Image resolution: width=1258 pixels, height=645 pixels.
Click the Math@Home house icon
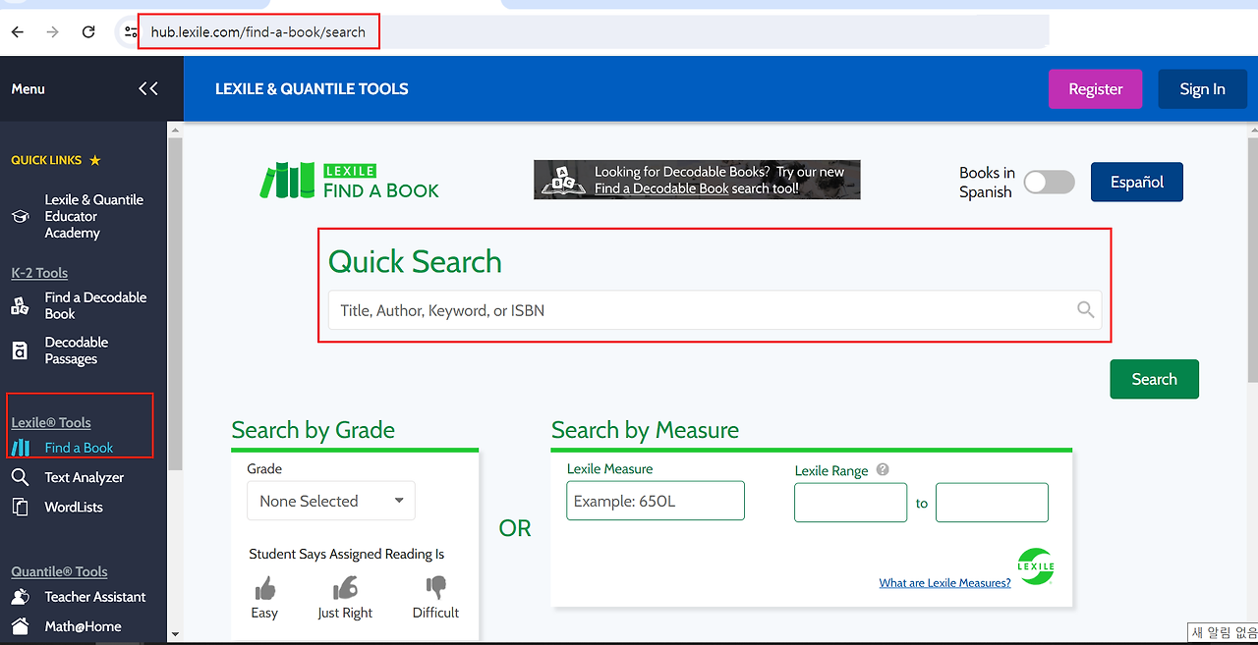[x=20, y=626]
